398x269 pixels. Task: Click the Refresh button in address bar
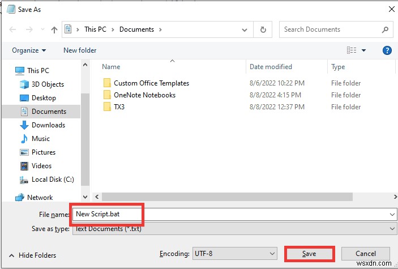(263, 29)
